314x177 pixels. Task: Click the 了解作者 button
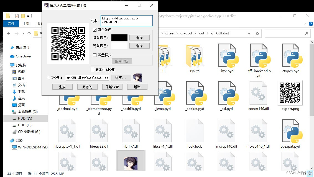click(x=112, y=87)
